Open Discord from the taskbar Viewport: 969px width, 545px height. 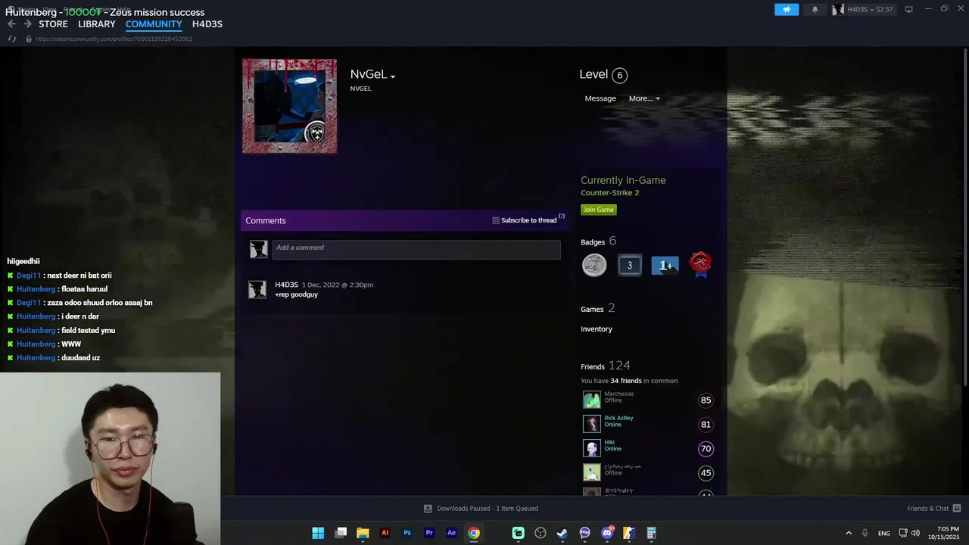607,533
